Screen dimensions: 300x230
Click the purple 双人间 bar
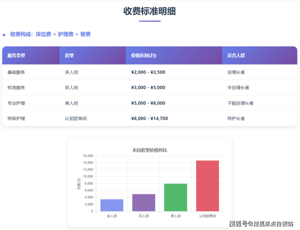pyautogui.click(x=144, y=203)
